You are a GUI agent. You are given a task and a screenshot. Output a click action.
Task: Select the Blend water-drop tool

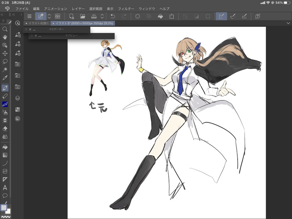point(5,137)
